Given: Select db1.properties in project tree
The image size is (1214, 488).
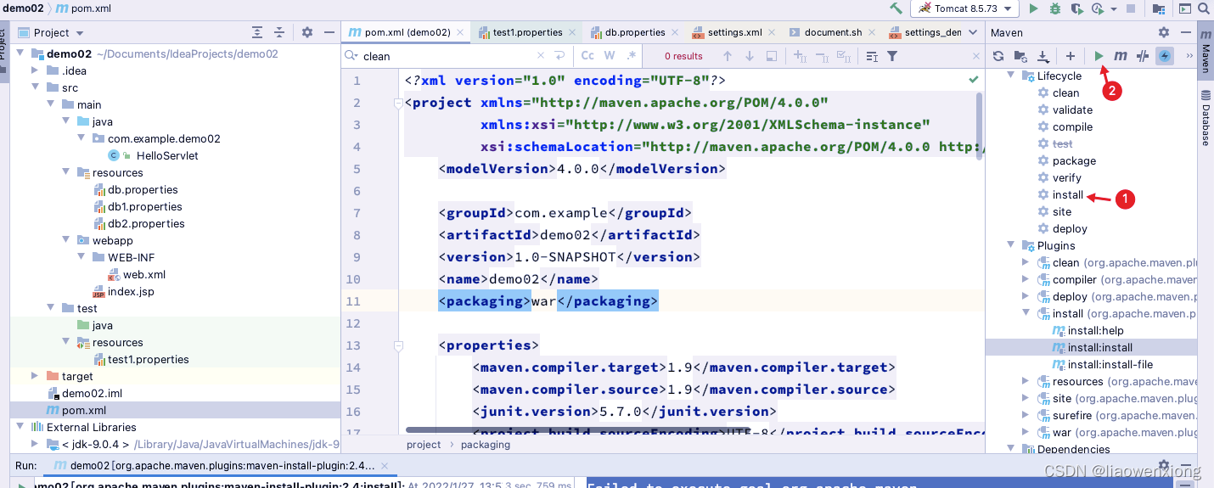Looking at the screenshot, I should coord(144,206).
